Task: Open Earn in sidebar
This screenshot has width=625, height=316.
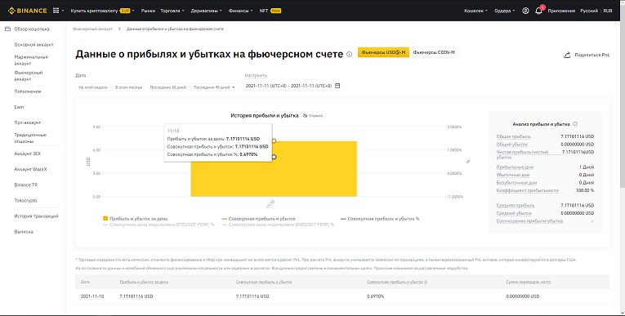Action: coord(19,107)
